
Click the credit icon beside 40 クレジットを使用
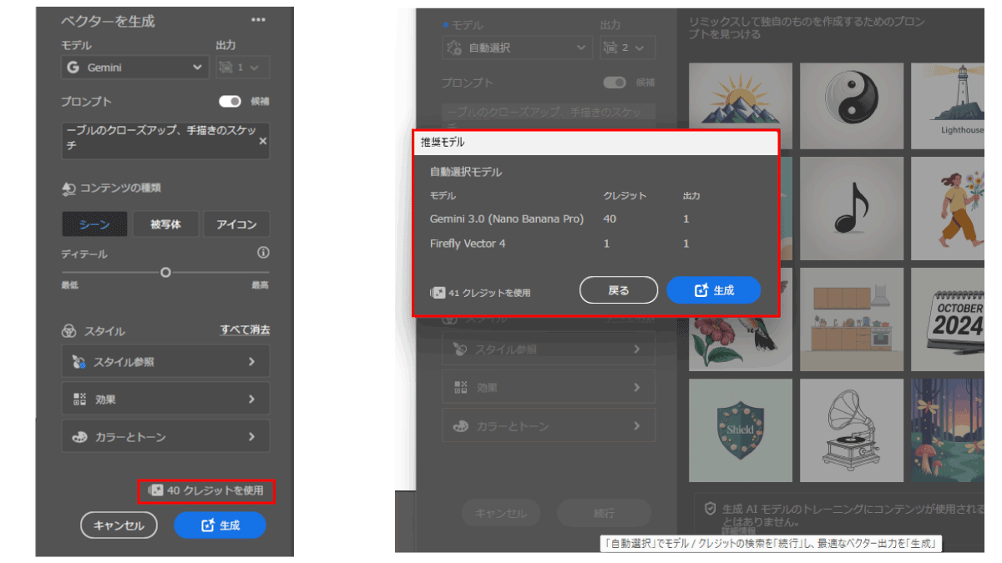(156, 490)
